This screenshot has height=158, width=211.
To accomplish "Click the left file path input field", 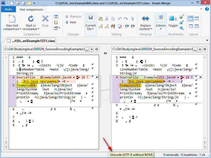I will [x=45, y=49].
